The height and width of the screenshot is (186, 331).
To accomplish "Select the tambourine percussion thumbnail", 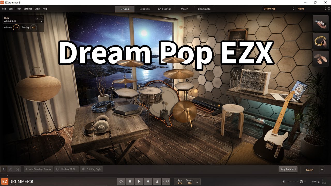I will point(320,41).
